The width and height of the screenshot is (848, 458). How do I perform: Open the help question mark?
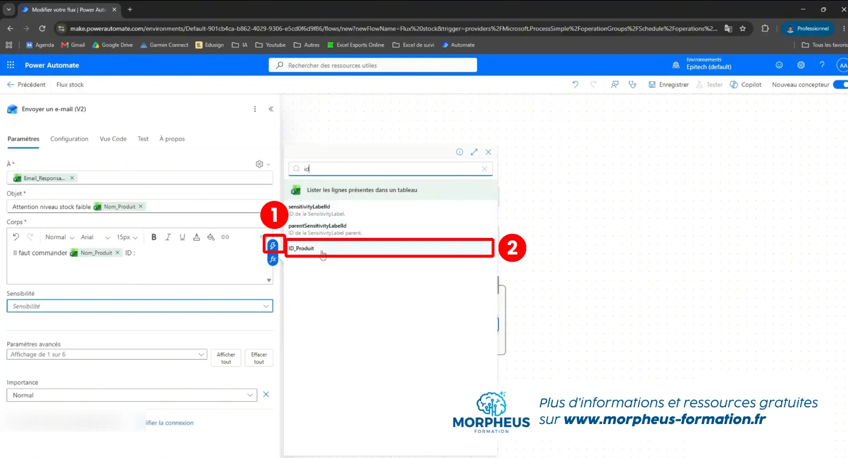(x=822, y=65)
